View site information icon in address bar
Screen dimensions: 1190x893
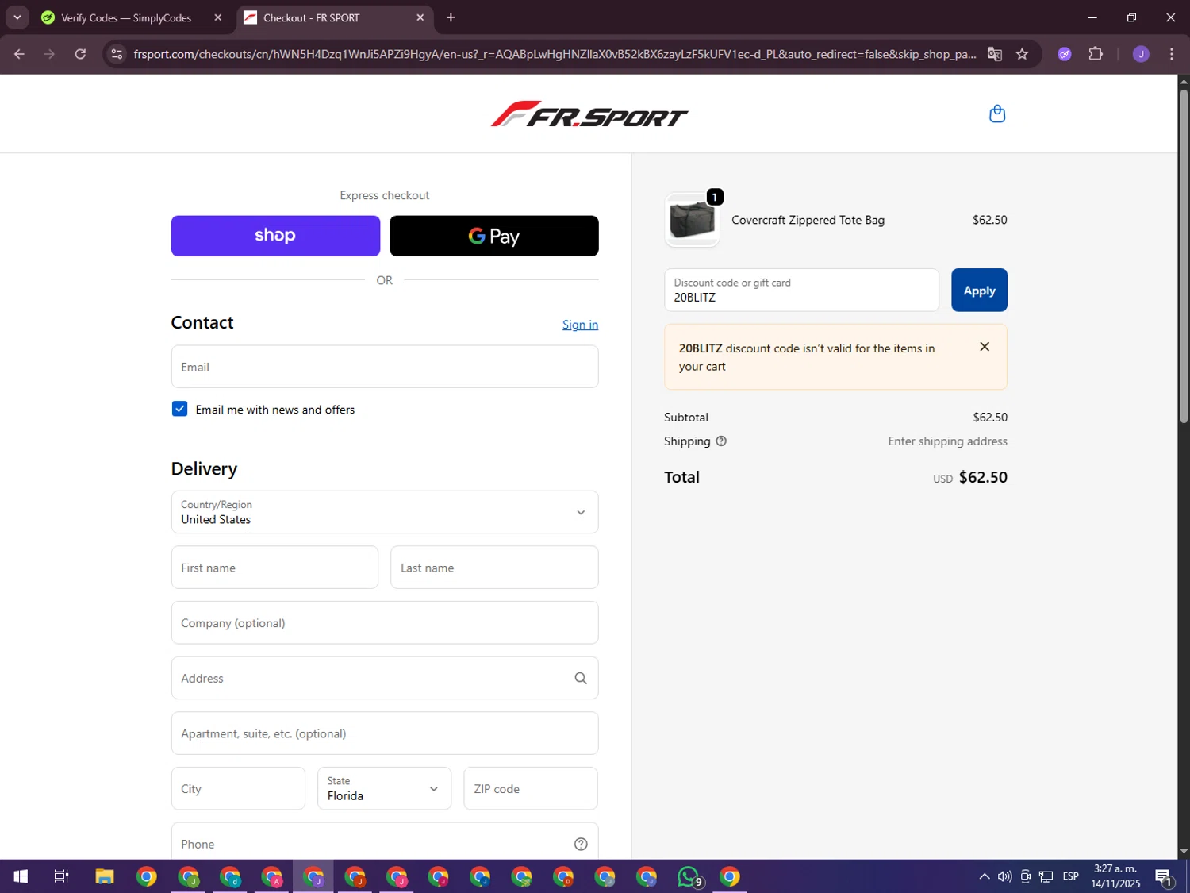click(117, 54)
